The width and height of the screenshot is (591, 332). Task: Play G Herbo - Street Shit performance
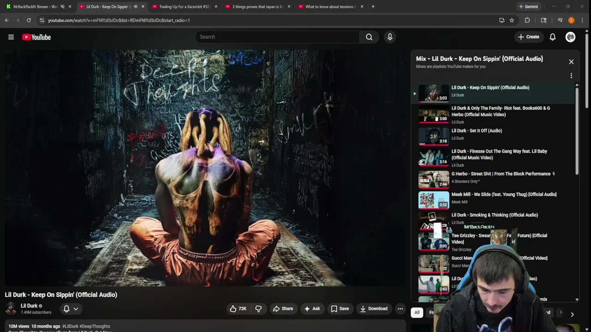point(494,178)
